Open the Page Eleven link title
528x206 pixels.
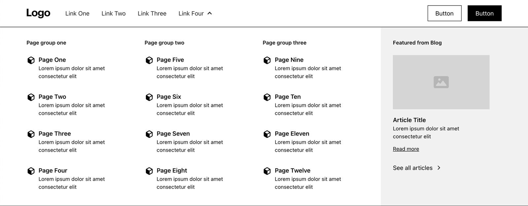coord(292,134)
